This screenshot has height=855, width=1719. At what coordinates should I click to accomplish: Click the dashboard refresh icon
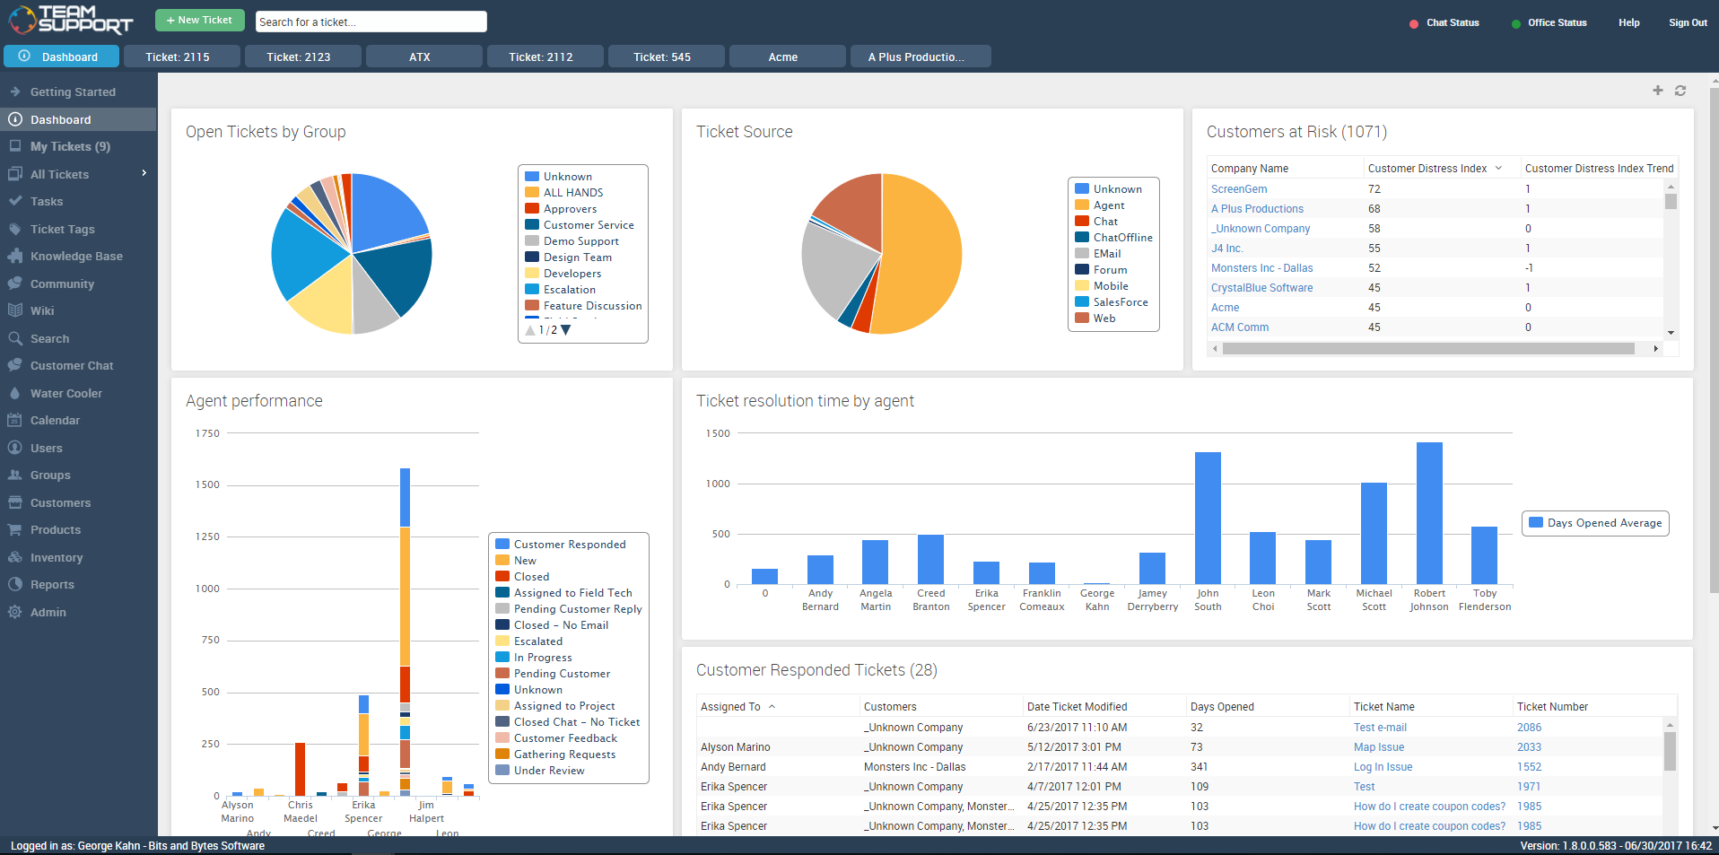[x=1680, y=91]
